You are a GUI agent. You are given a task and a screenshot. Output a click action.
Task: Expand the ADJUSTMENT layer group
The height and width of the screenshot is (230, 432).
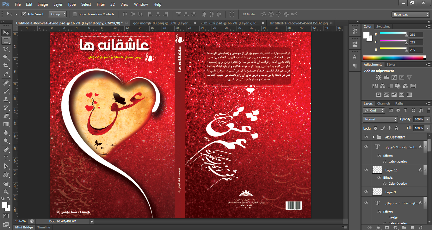373,137
